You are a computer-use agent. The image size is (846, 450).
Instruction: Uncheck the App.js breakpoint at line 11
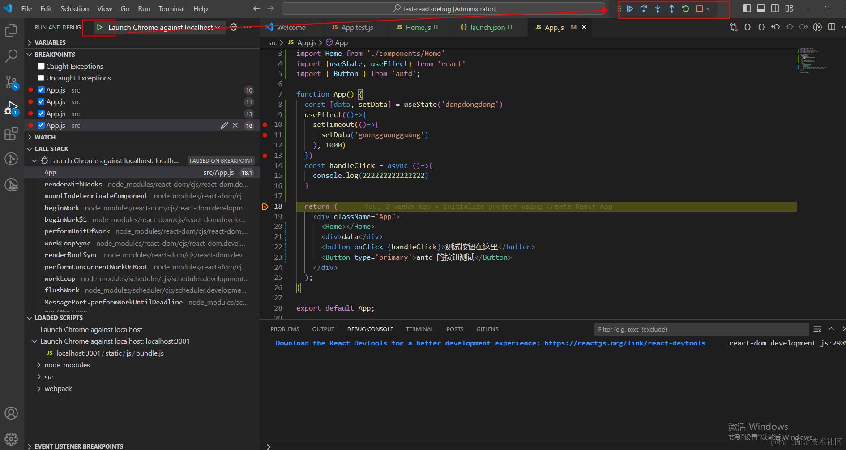pyautogui.click(x=41, y=102)
